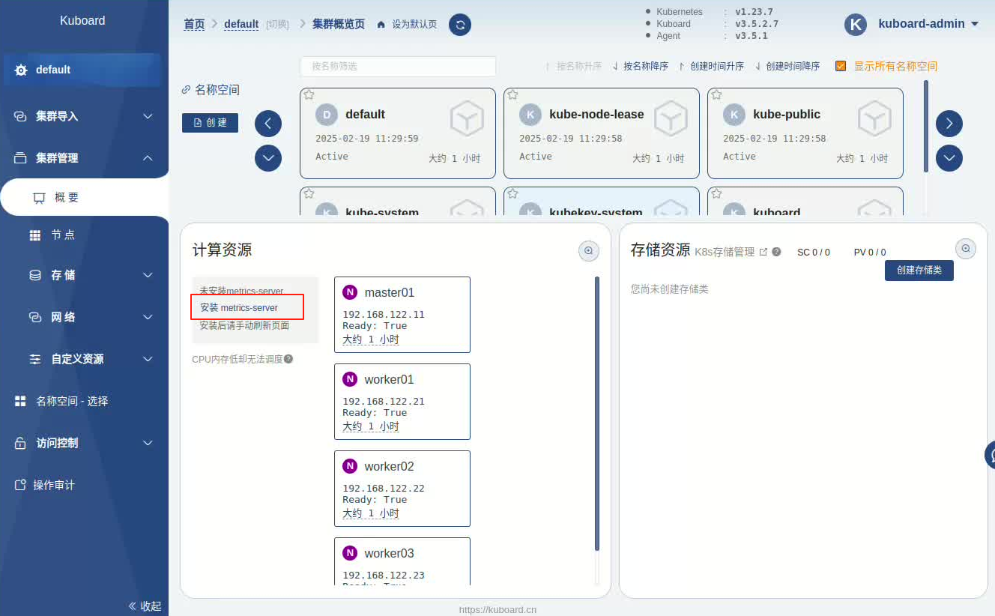
Task: Click the K badge on kube-node-lease namespace
Action: click(530, 115)
